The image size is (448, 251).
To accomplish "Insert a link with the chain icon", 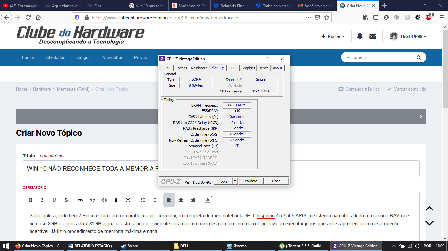I will pos(81,200).
